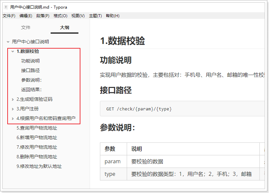Open 9.修改地址为默认地址 in the outline
The height and width of the screenshot is (193, 269).
(x=39, y=166)
